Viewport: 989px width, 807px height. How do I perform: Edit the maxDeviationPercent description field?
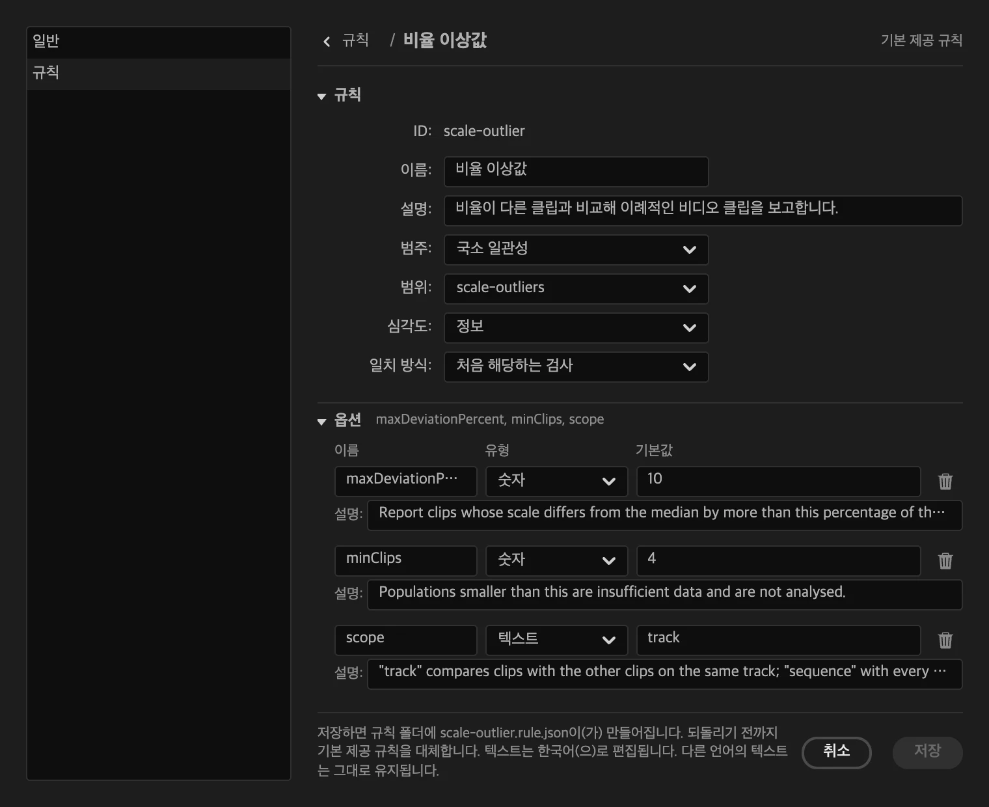[x=665, y=515]
